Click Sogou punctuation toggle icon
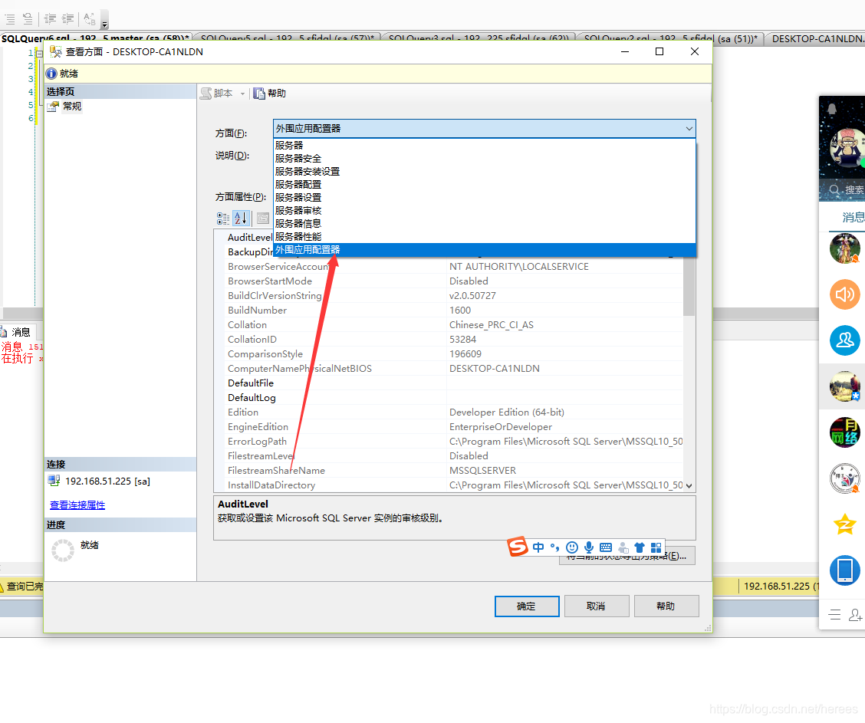This screenshot has width=865, height=723. click(x=555, y=547)
